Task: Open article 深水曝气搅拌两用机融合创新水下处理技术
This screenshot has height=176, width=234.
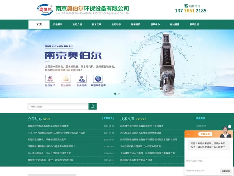Action: pos(142,126)
